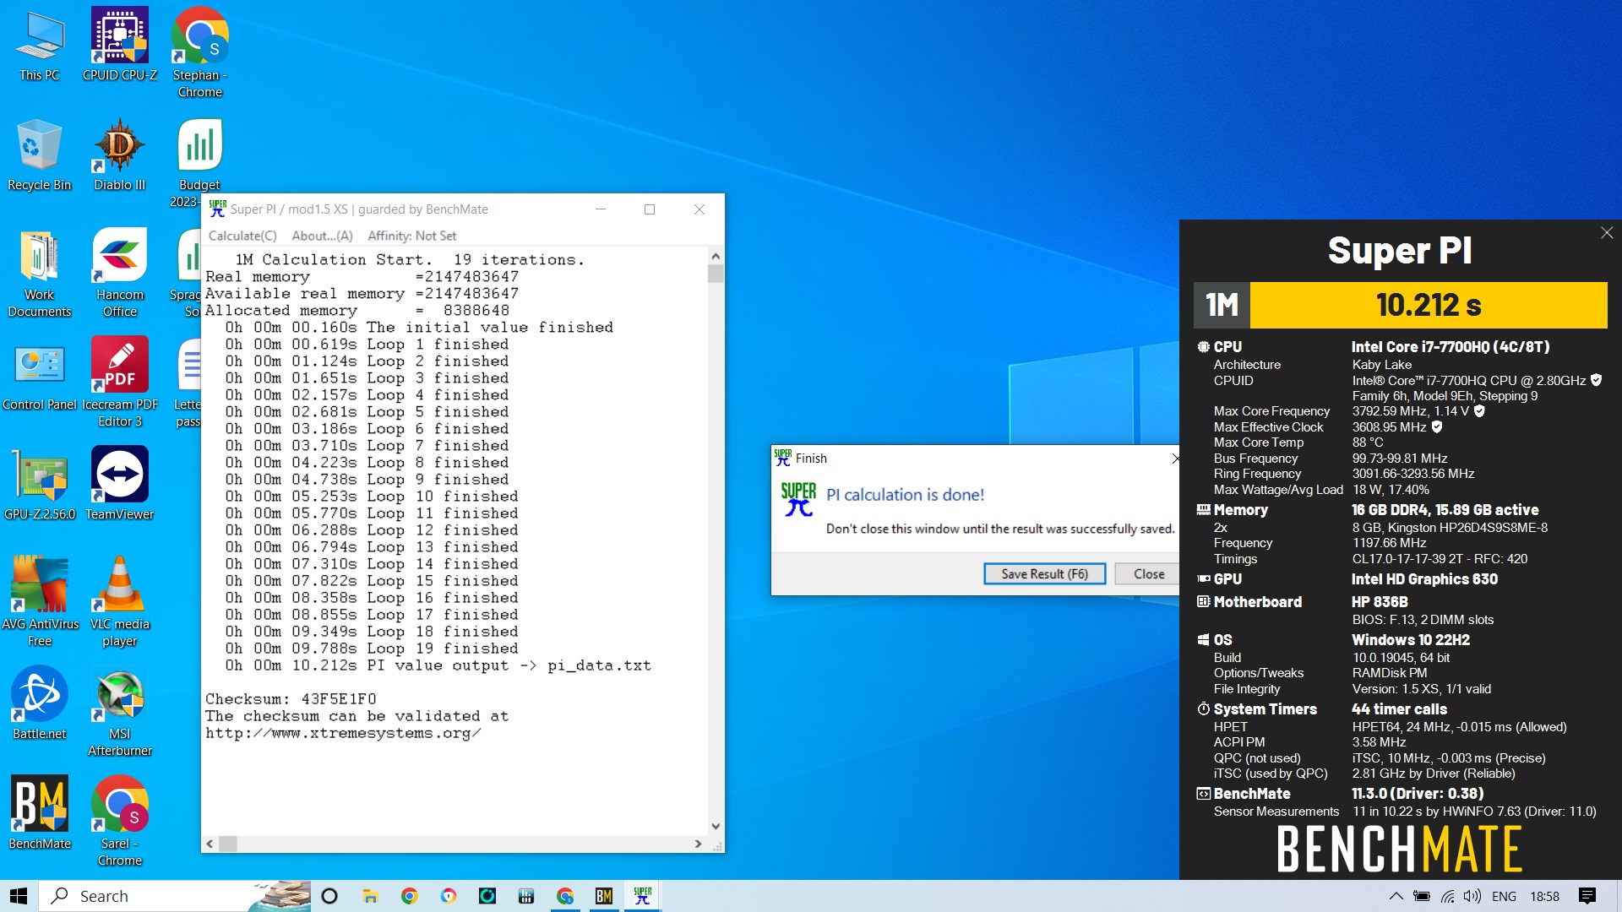Click the HP 836B motherboard value
This screenshot has width=1622, height=912.
pyautogui.click(x=1380, y=602)
